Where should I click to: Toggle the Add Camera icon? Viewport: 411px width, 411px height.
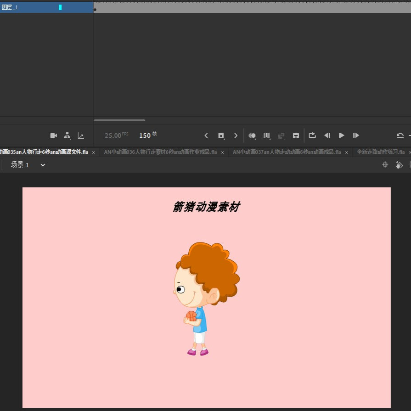point(53,135)
